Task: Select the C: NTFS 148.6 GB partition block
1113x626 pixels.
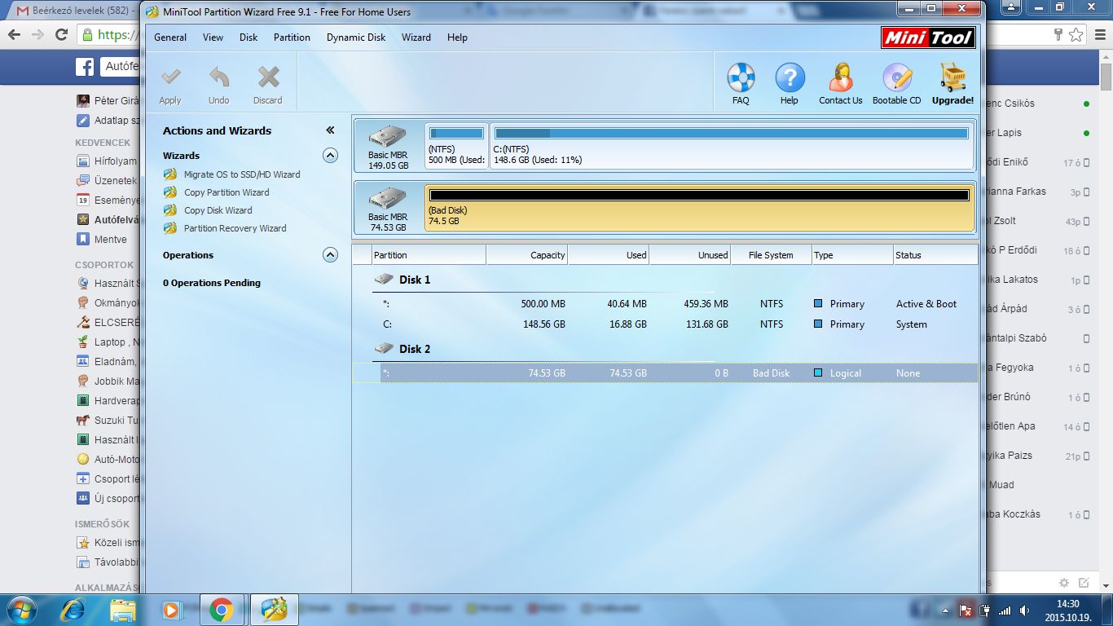Action: pyautogui.click(x=731, y=146)
